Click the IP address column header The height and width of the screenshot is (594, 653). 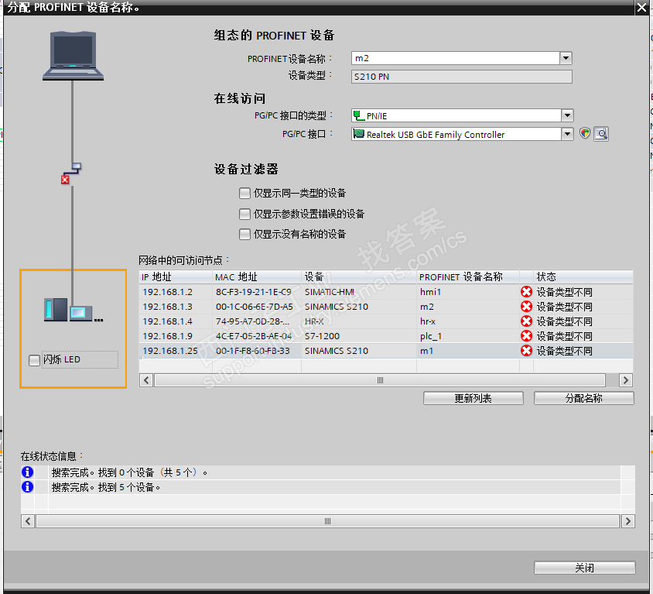pos(176,276)
